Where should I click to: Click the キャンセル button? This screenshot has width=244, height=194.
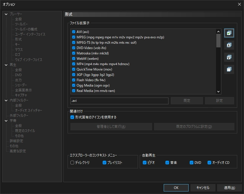coord(203,188)
